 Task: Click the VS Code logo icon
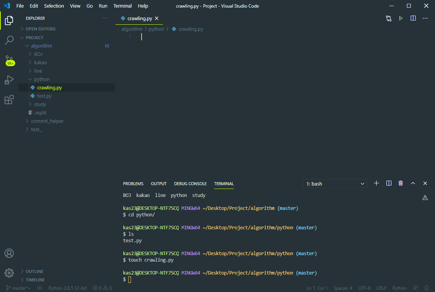[x=7, y=6]
